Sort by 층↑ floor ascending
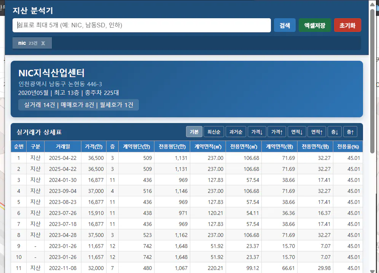 point(350,132)
